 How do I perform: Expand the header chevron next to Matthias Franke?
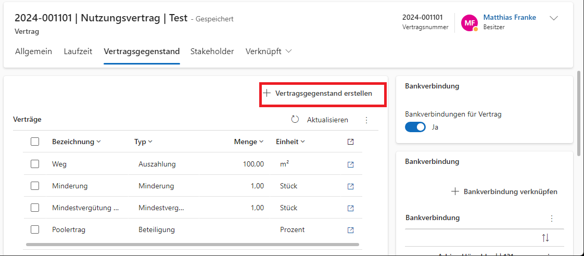tap(554, 18)
